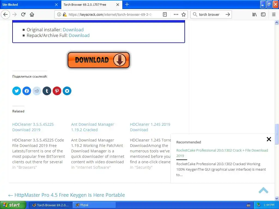279x209 pixels.
Task: Share the link on Telegram
Action: pyautogui.click(x=67, y=91)
